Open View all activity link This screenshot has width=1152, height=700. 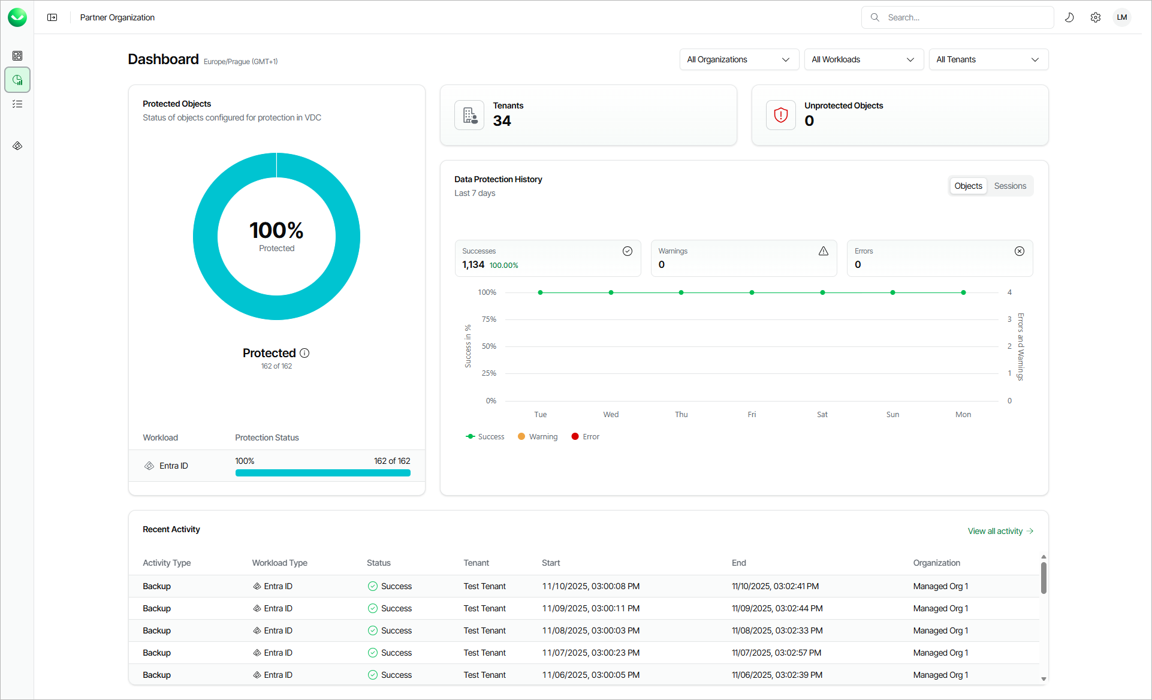[x=1000, y=531]
